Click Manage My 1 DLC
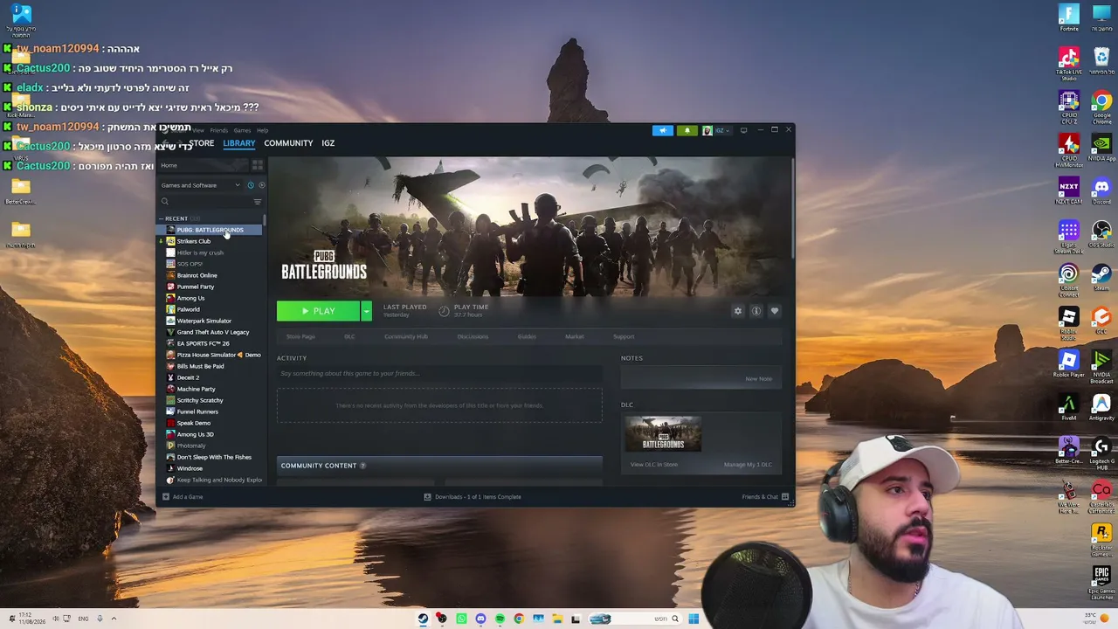 click(x=748, y=465)
